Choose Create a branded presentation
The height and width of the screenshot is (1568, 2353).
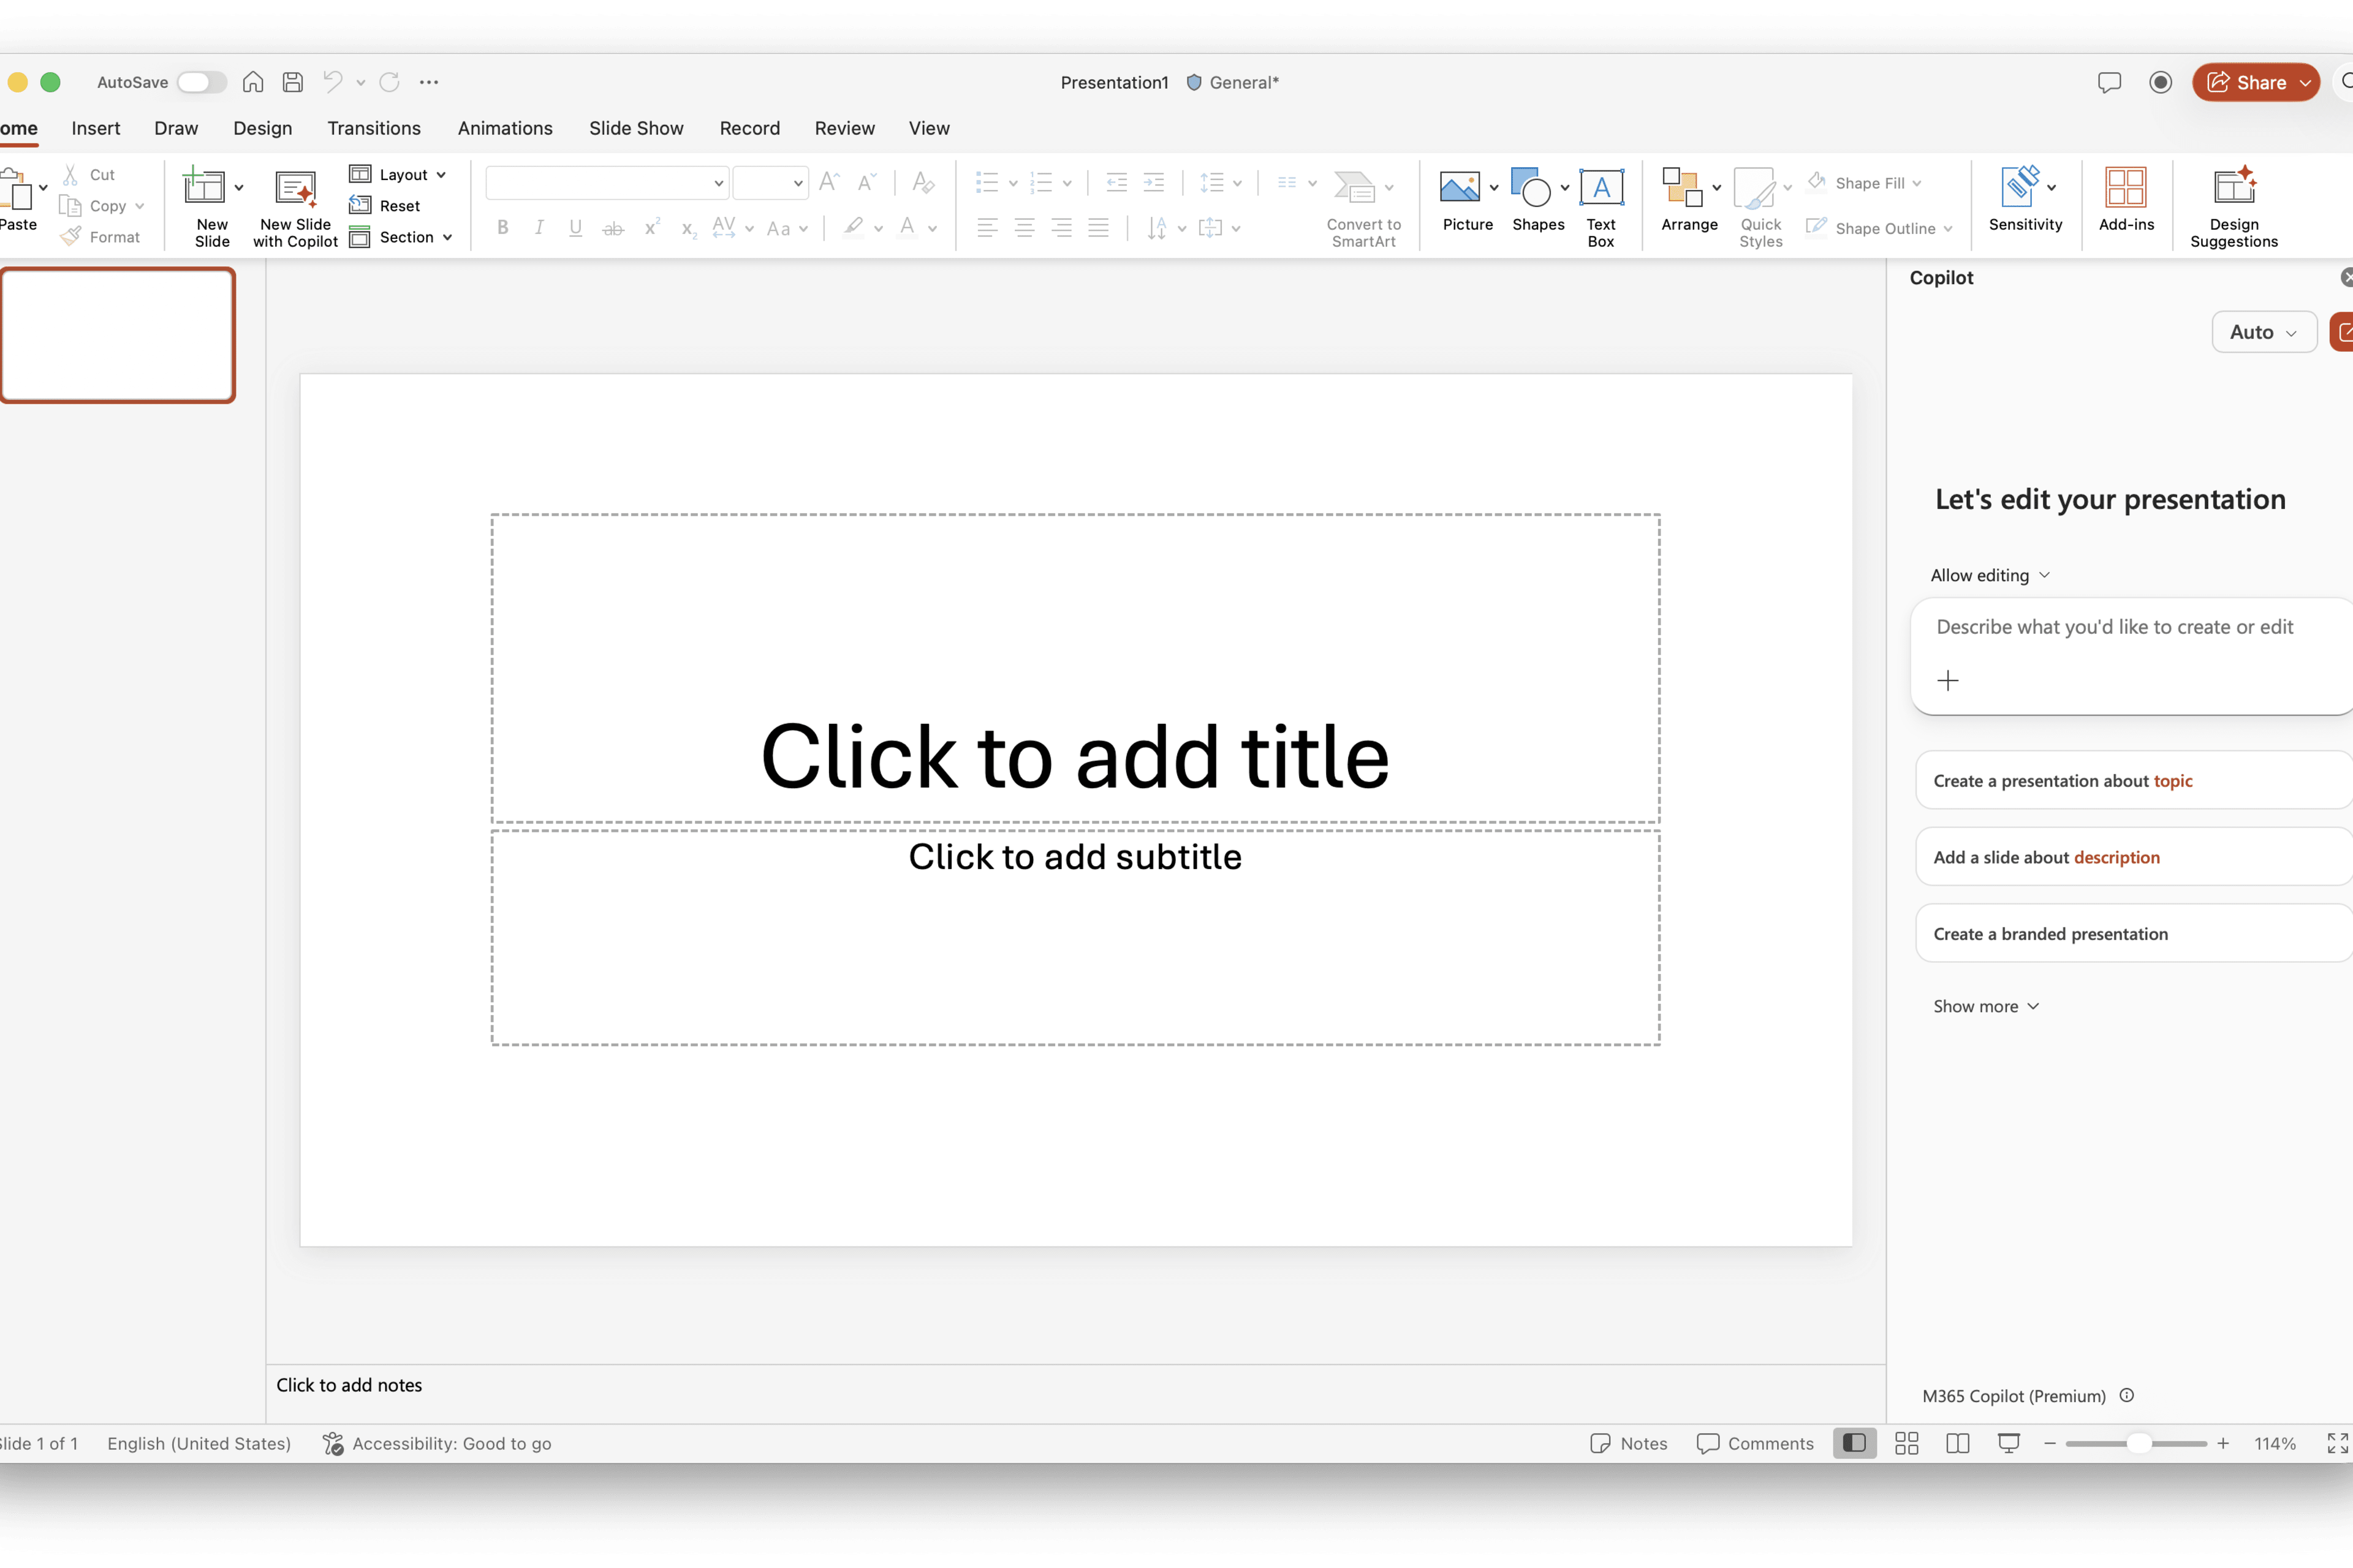click(2133, 933)
